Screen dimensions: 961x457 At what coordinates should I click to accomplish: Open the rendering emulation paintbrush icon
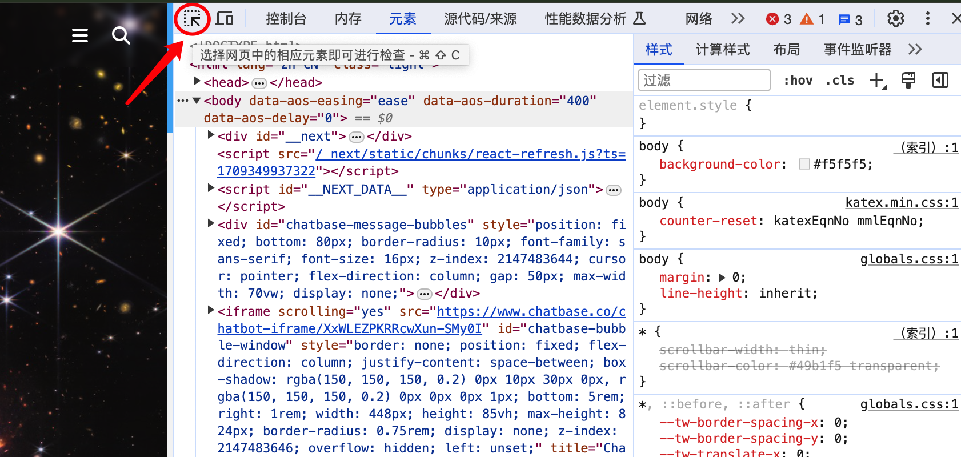908,80
